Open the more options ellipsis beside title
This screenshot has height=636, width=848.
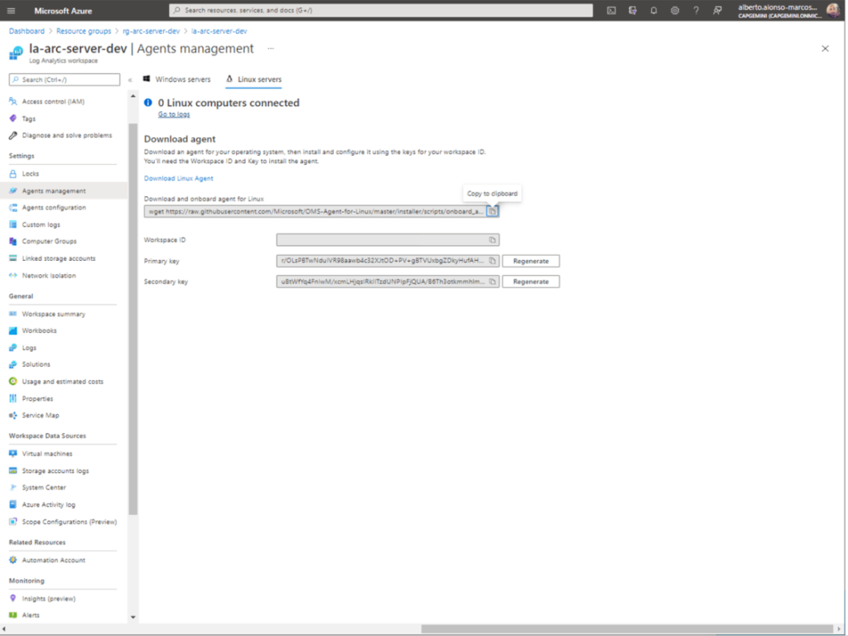pos(270,49)
